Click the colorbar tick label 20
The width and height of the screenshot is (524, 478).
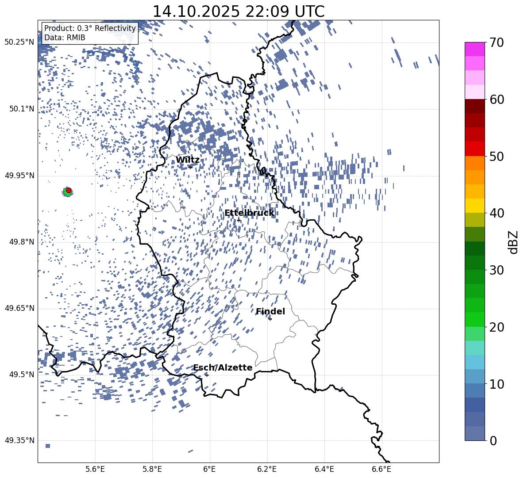497,327
